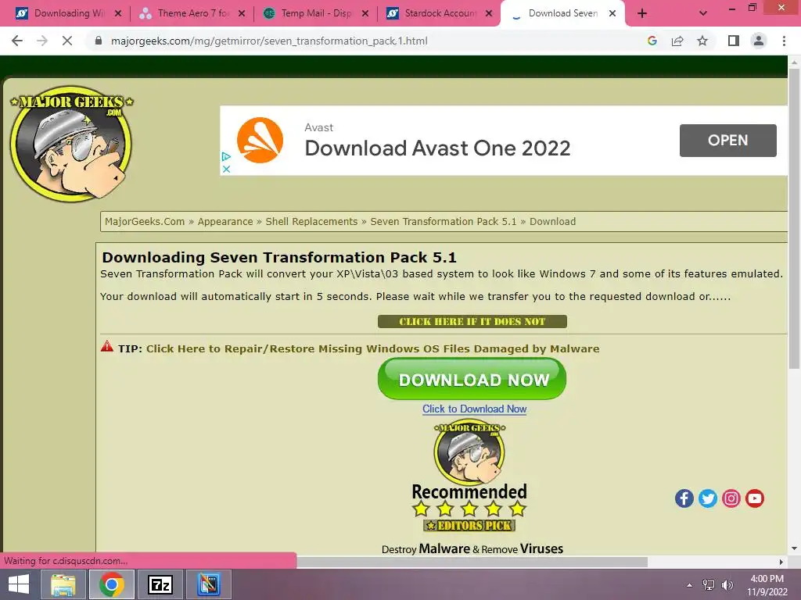
Task: Bookmark this page with star
Action: point(702,41)
